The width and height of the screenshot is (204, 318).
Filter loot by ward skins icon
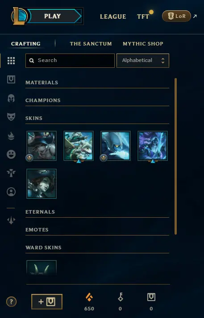[x=11, y=173]
